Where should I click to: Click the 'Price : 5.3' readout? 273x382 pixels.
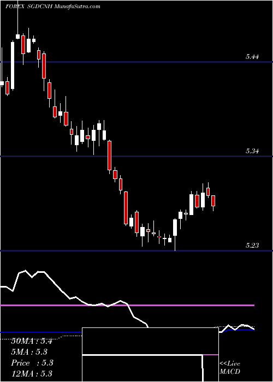click(x=32, y=363)
